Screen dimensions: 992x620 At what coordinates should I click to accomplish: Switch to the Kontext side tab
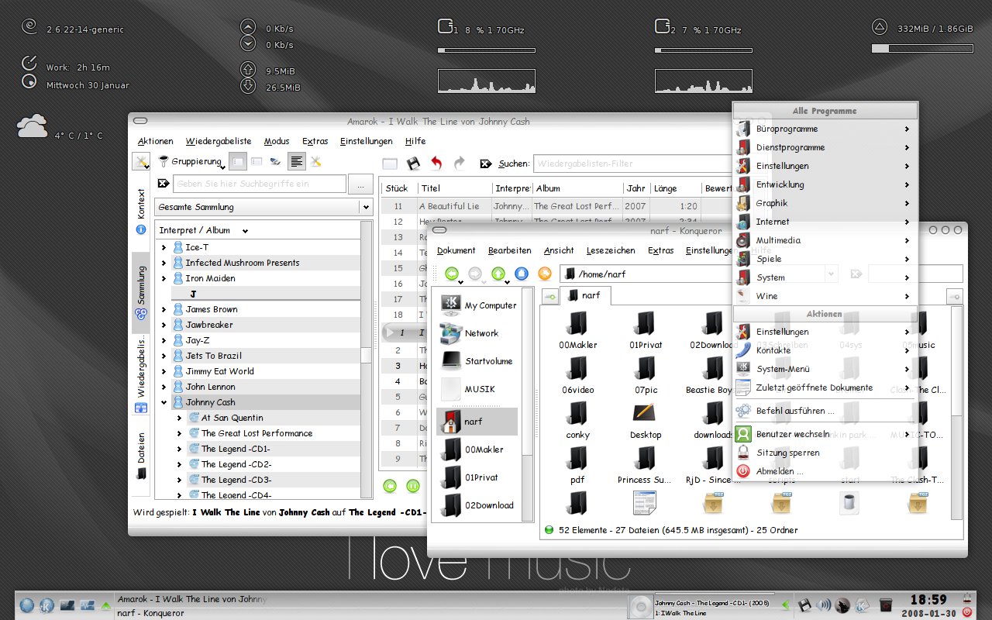click(x=141, y=211)
